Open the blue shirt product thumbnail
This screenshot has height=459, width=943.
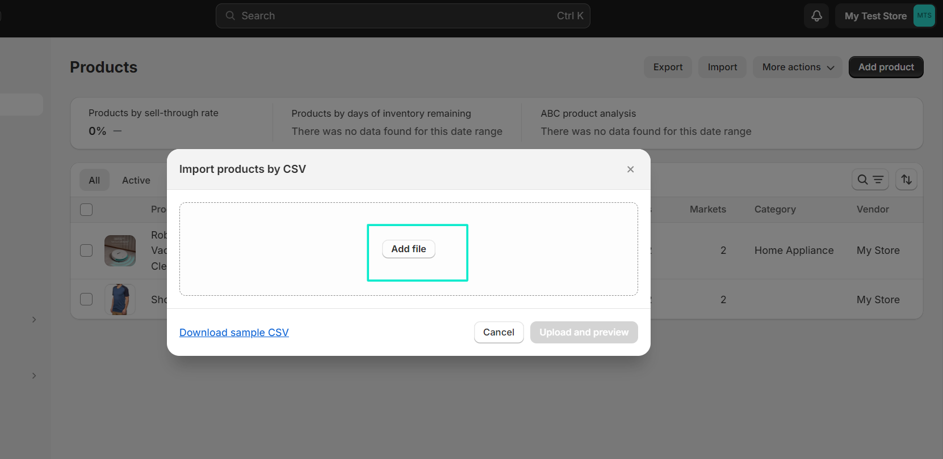click(120, 299)
